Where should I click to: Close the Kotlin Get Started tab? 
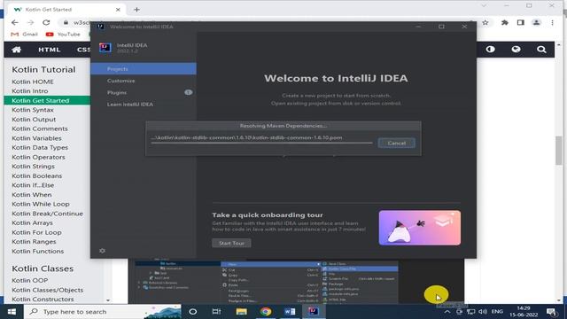click(118, 10)
